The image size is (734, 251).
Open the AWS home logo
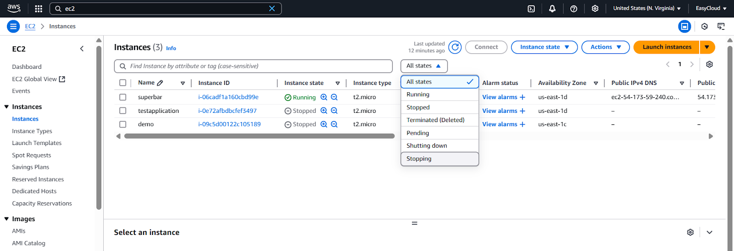[14, 8]
